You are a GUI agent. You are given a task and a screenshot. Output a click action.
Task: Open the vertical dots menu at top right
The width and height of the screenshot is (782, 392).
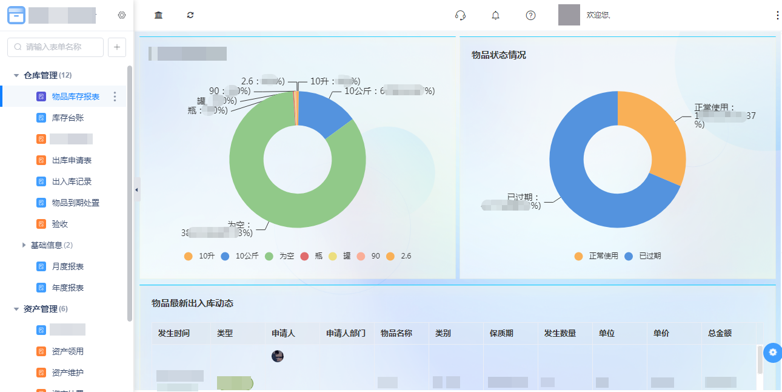pyautogui.click(x=777, y=15)
